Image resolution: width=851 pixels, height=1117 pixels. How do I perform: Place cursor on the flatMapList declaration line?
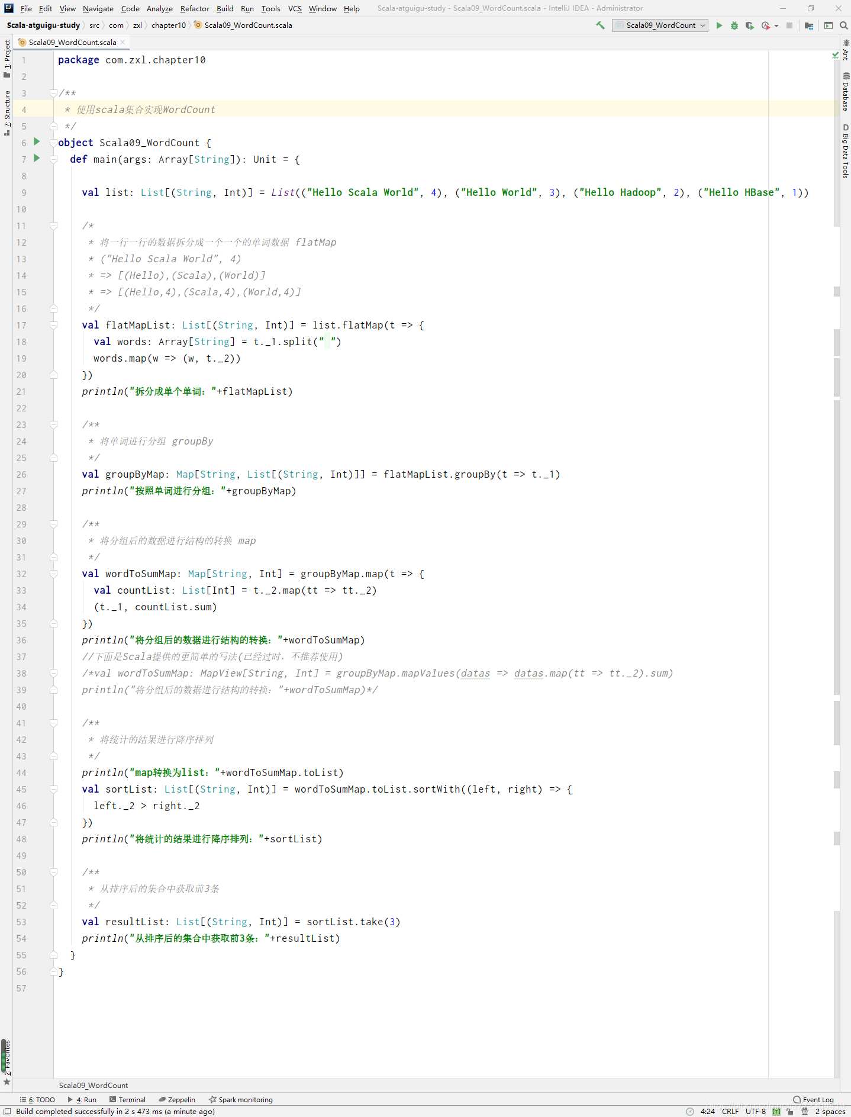(x=253, y=325)
